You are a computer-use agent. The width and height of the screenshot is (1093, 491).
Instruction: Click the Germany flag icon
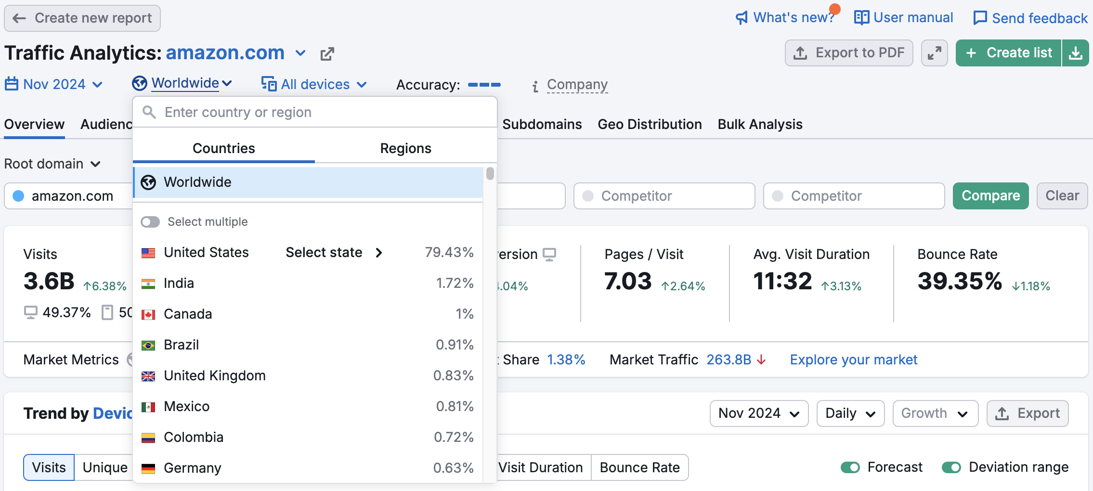pos(148,468)
